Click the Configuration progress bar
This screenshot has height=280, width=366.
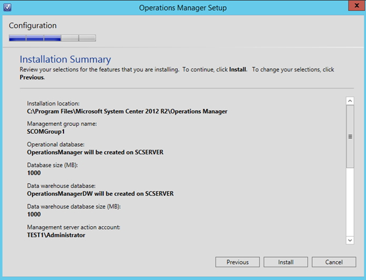52,38
